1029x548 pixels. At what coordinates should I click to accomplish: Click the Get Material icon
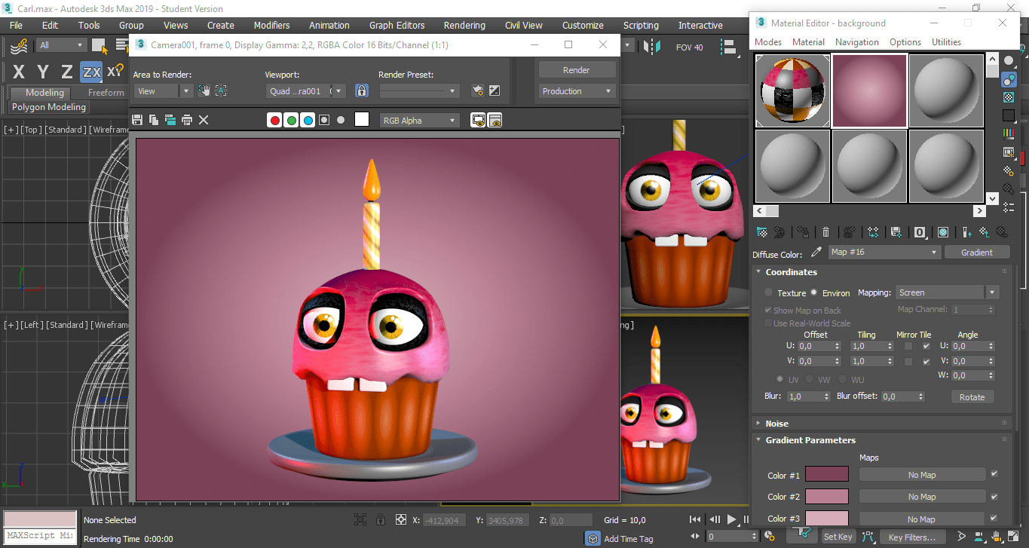(762, 232)
